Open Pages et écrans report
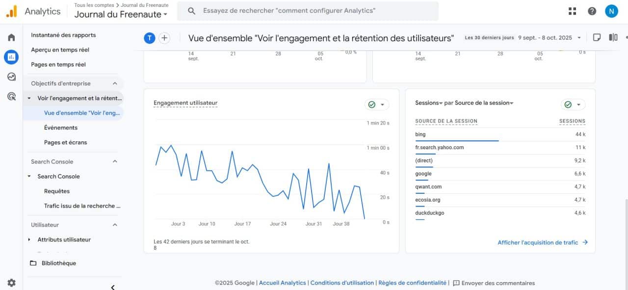628x290 pixels. (65, 142)
